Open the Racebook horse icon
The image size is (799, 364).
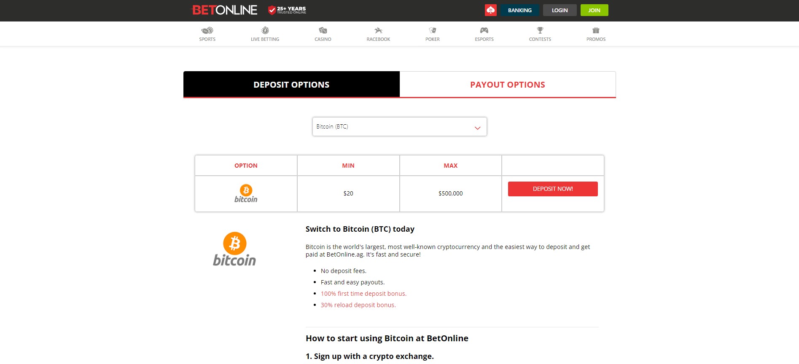(378, 30)
